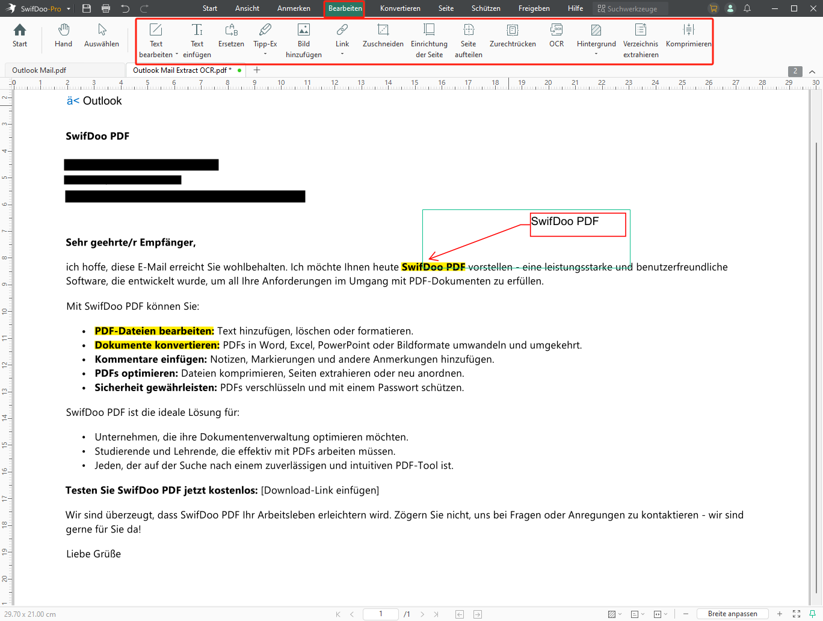
Task: Open the Schützen tab
Action: pyautogui.click(x=486, y=8)
